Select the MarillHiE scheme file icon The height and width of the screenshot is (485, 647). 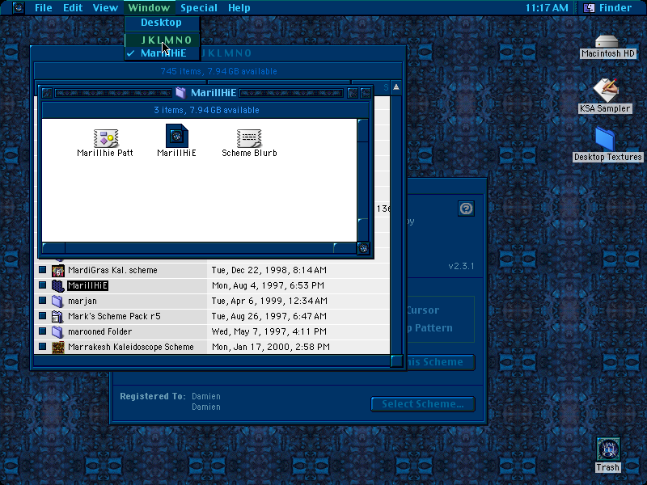click(x=176, y=136)
